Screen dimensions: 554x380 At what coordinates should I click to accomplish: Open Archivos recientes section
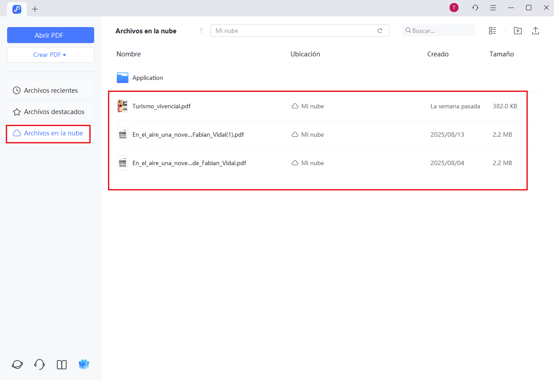tap(50, 91)
